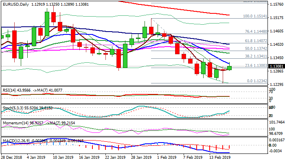Select the 1 Feb 2019 date marker
285x162 pixels.
coord(166,158)
